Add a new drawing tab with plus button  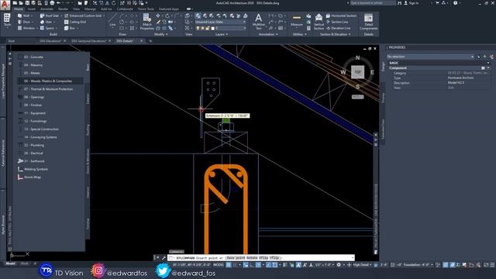click(x=150, y=41)
